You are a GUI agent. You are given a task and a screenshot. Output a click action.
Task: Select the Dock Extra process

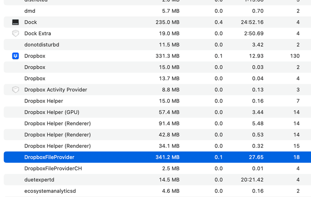(157, 33)
